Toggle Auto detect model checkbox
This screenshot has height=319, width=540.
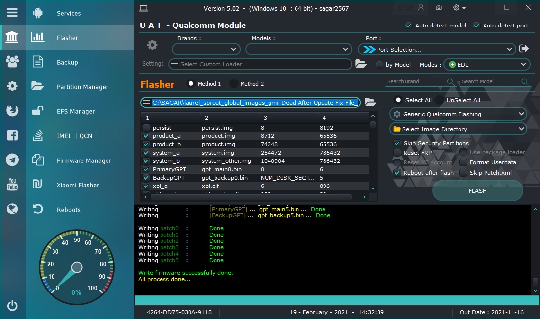tap(409, 26)
